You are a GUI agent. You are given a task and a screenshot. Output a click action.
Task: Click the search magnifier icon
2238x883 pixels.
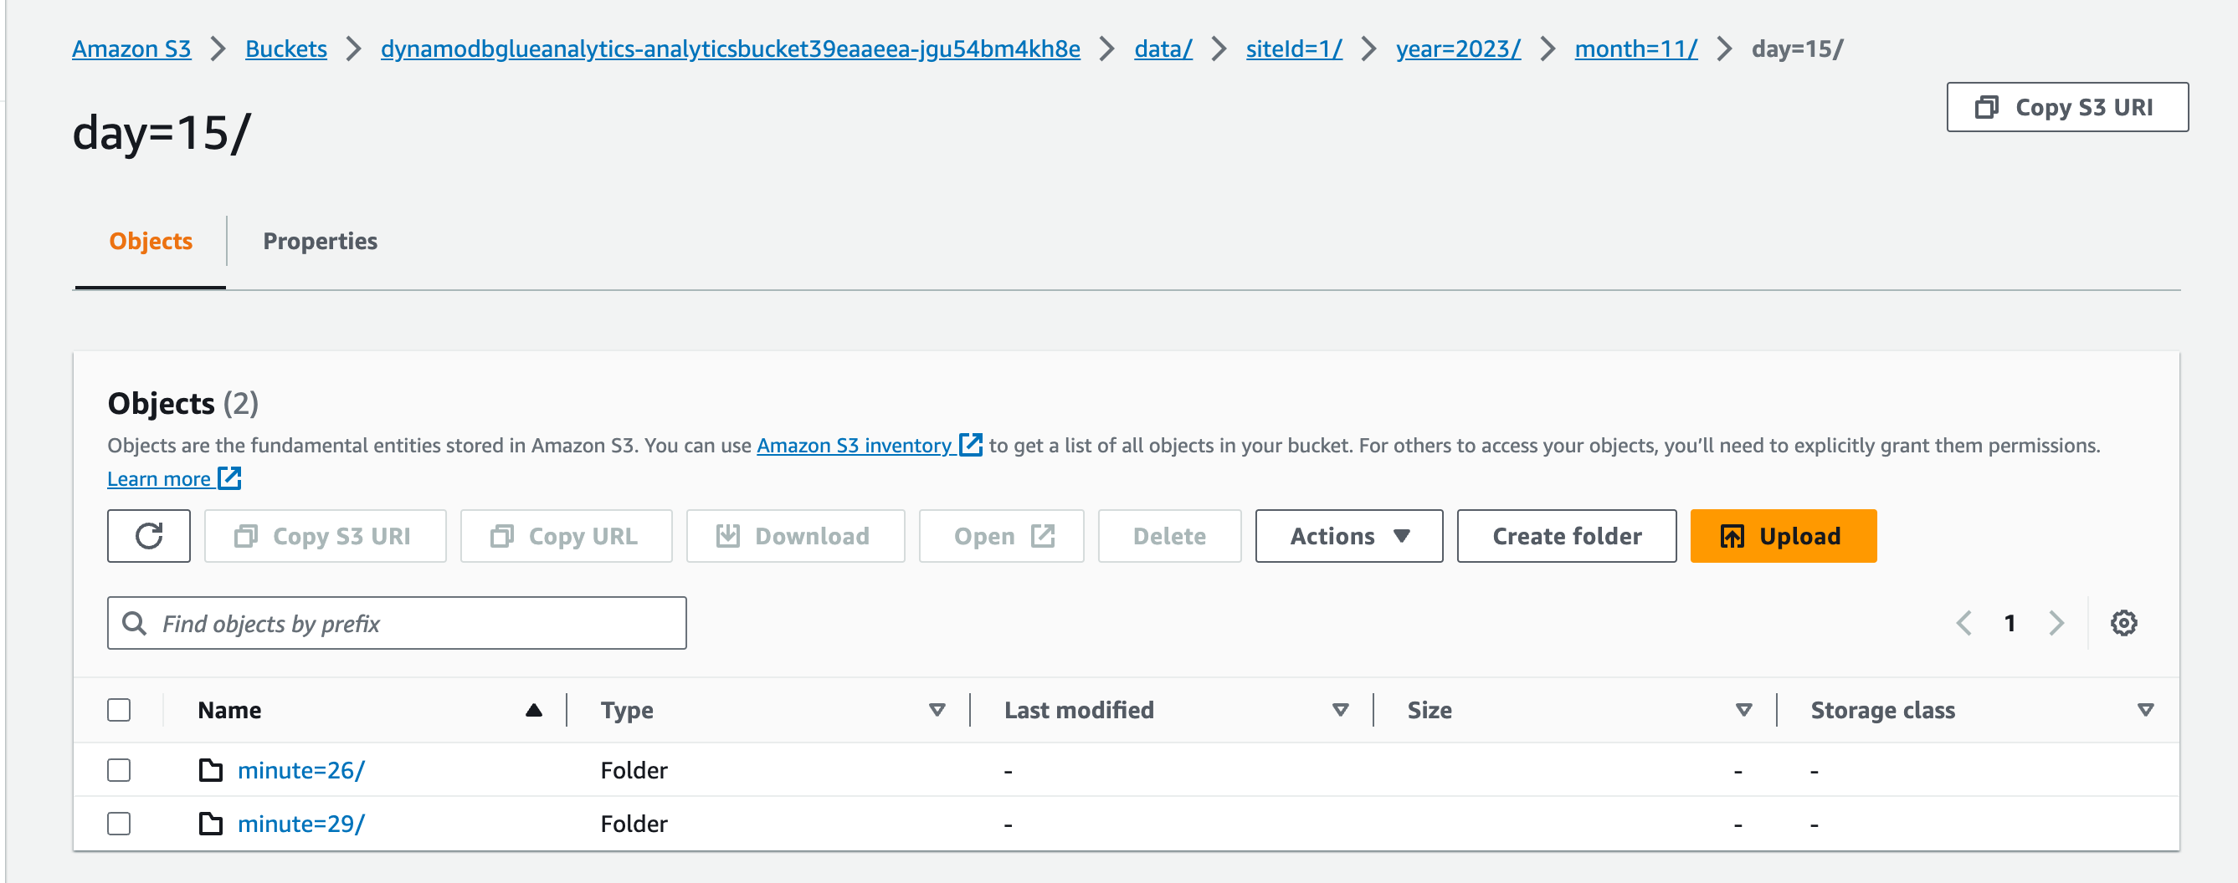tap(135, 622)
